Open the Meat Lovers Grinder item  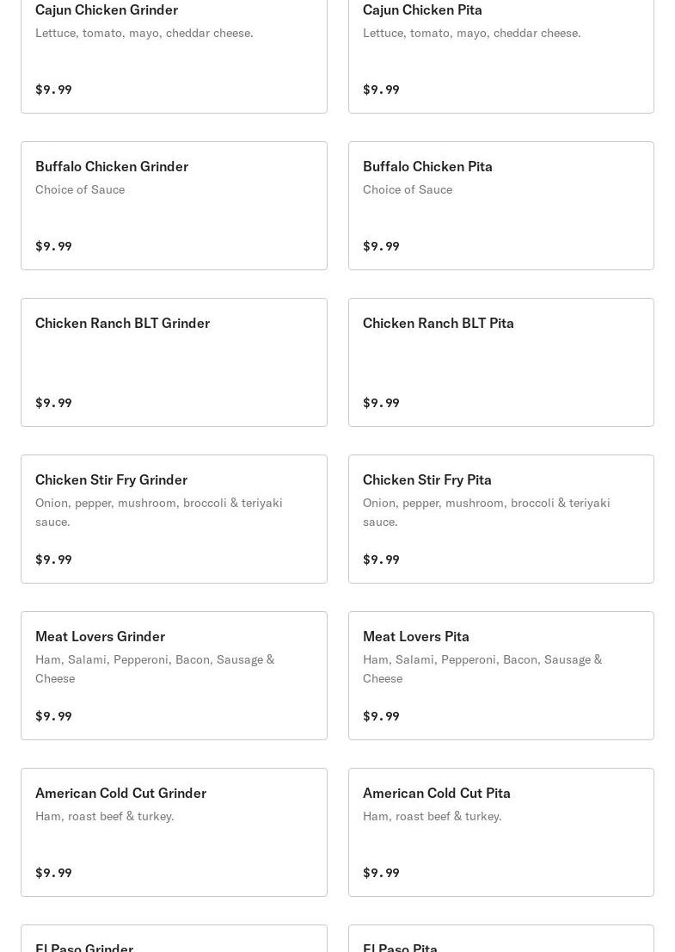(100, 636)
